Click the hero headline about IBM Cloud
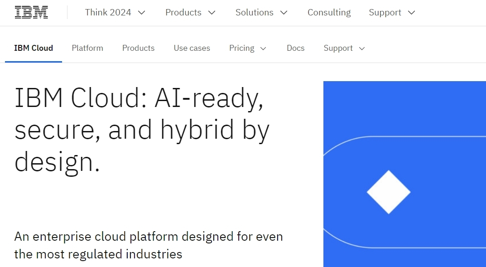 point(142,130)
